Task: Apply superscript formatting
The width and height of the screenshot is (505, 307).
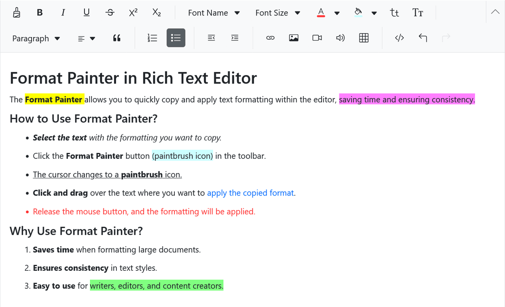Action: coord(133,13)
